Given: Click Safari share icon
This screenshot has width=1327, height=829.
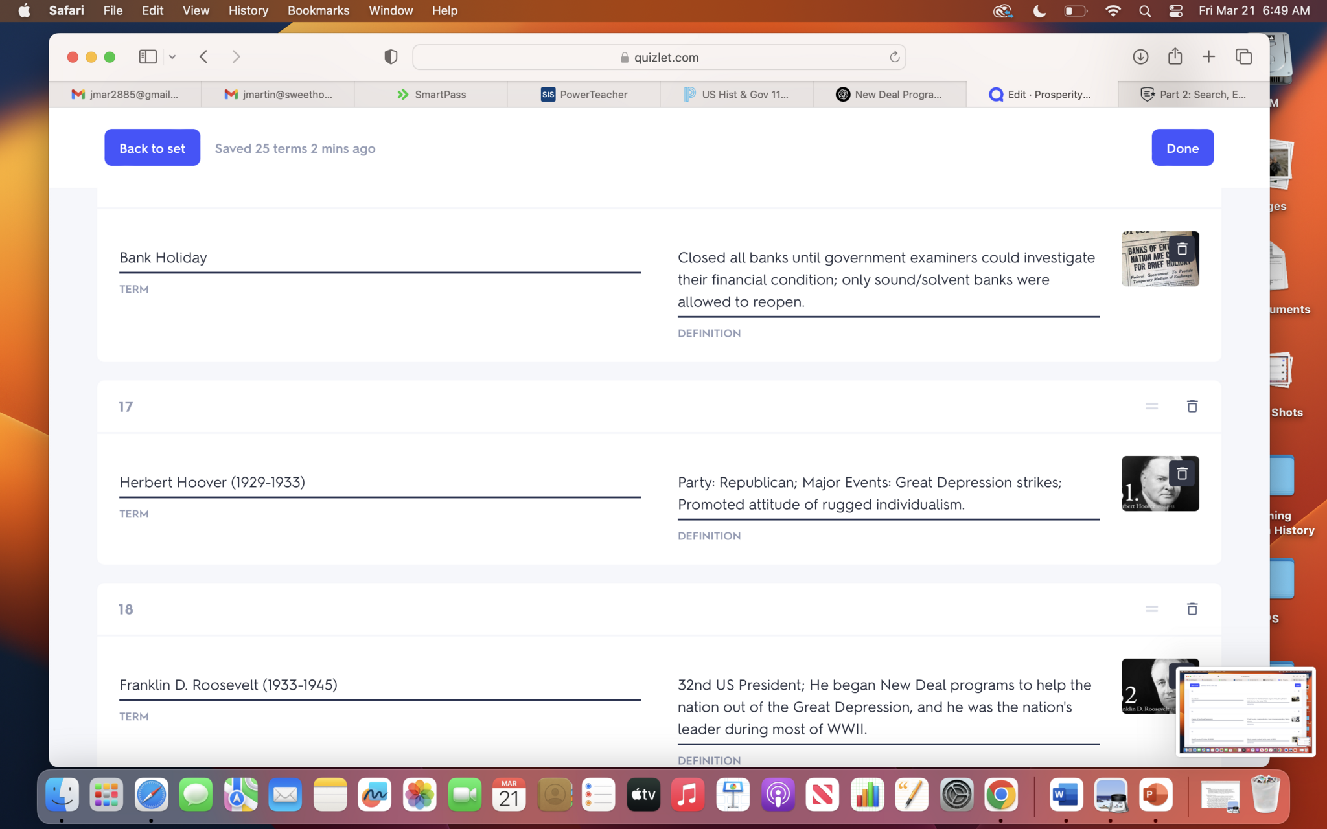Looking at the screenshot, I should click(1175, 56).
